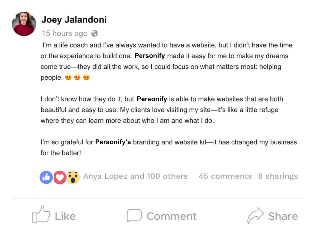
Task: Click the blue thumbs-up reaction icon
Action: tap(46, 177)
